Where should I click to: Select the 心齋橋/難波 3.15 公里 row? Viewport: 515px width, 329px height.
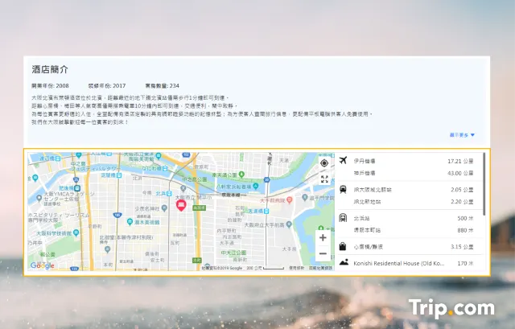point(410,247)
